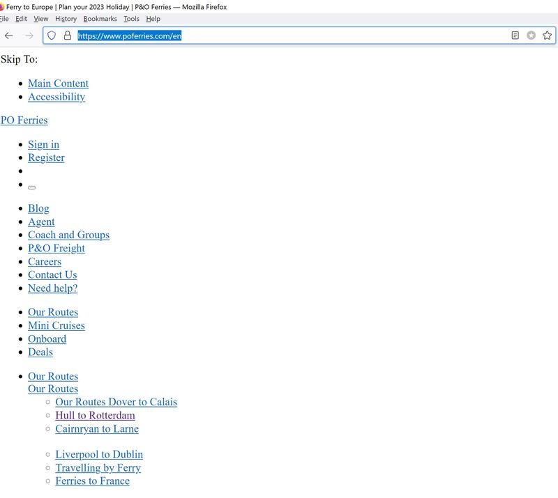Screen dimensions: 558x498
Task: Click the poferries.com URL in address bar
Action: tap(130, 36)
